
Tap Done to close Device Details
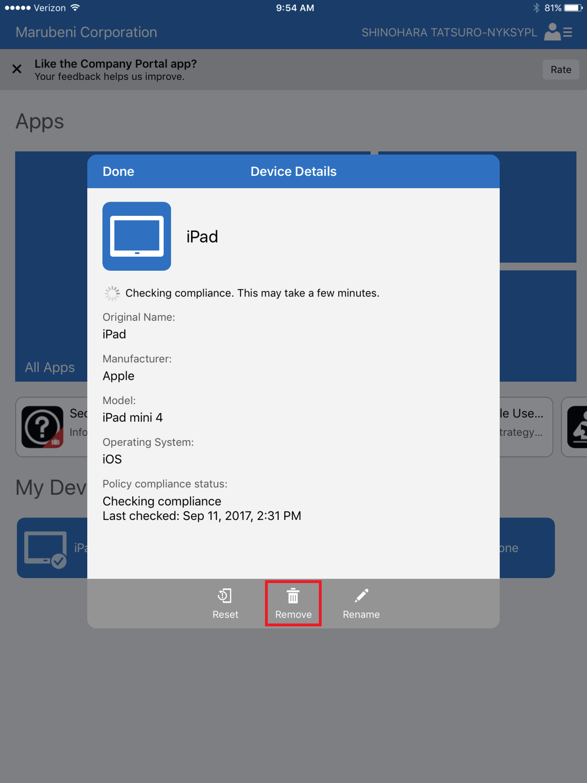tap(118, 171)
